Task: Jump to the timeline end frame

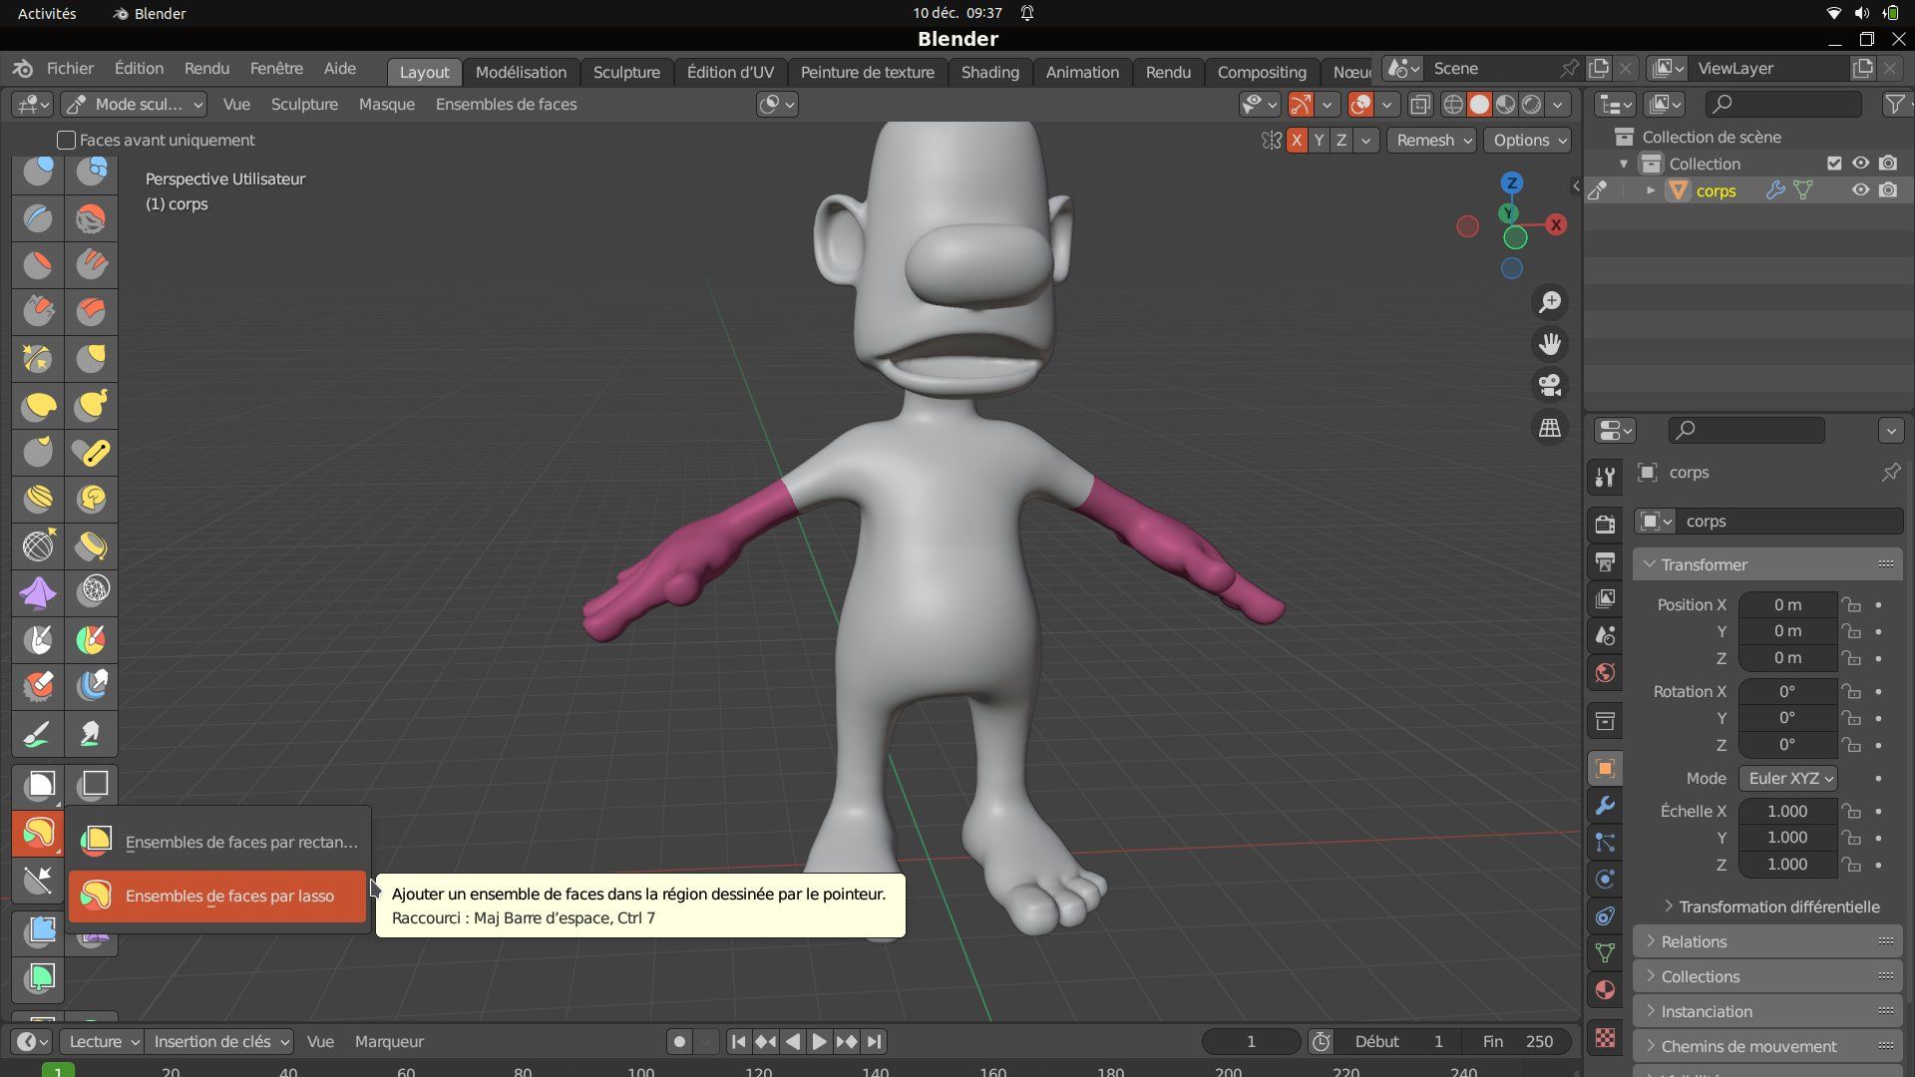Action: point(874,1041)
